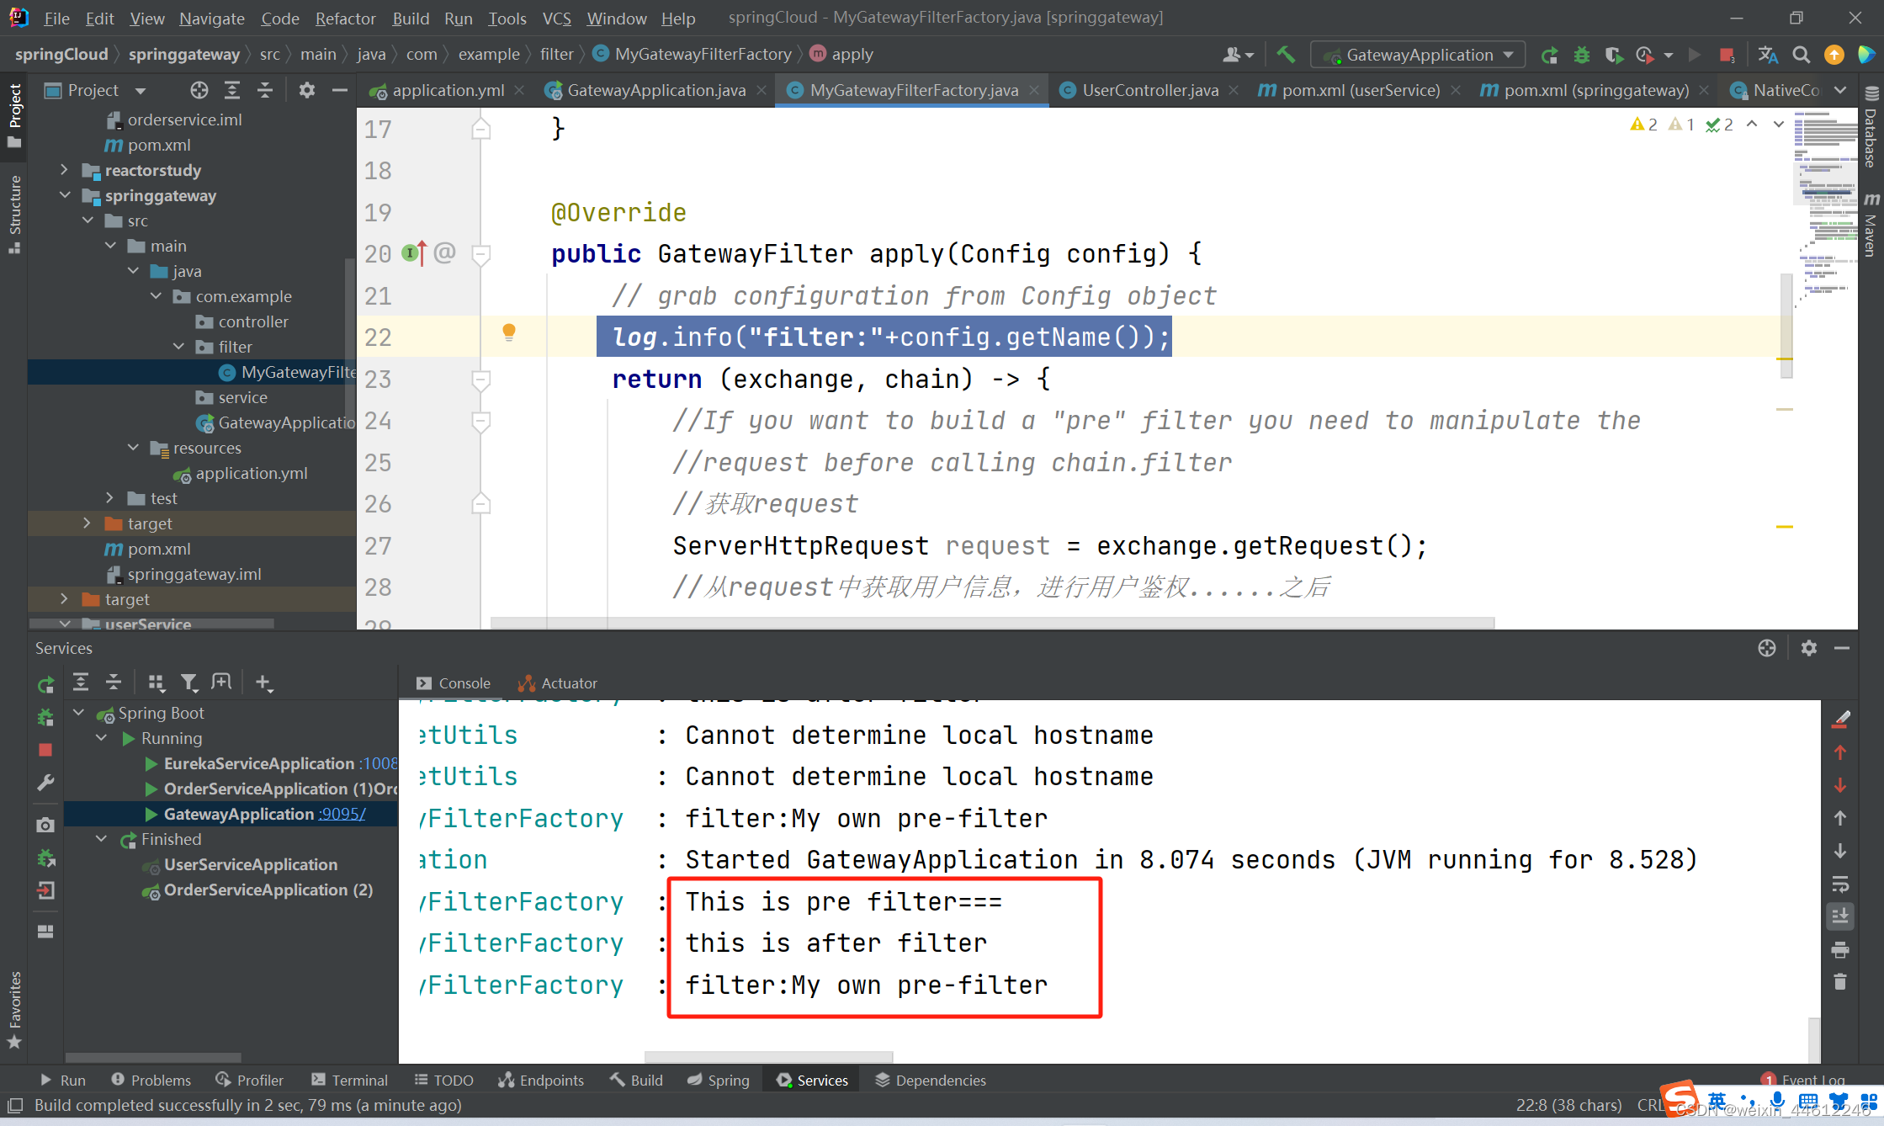The height and width of the screenshot is (1126, 1884).
Task: Click the intention lightbulb on line 22
Action: [508, 332]
